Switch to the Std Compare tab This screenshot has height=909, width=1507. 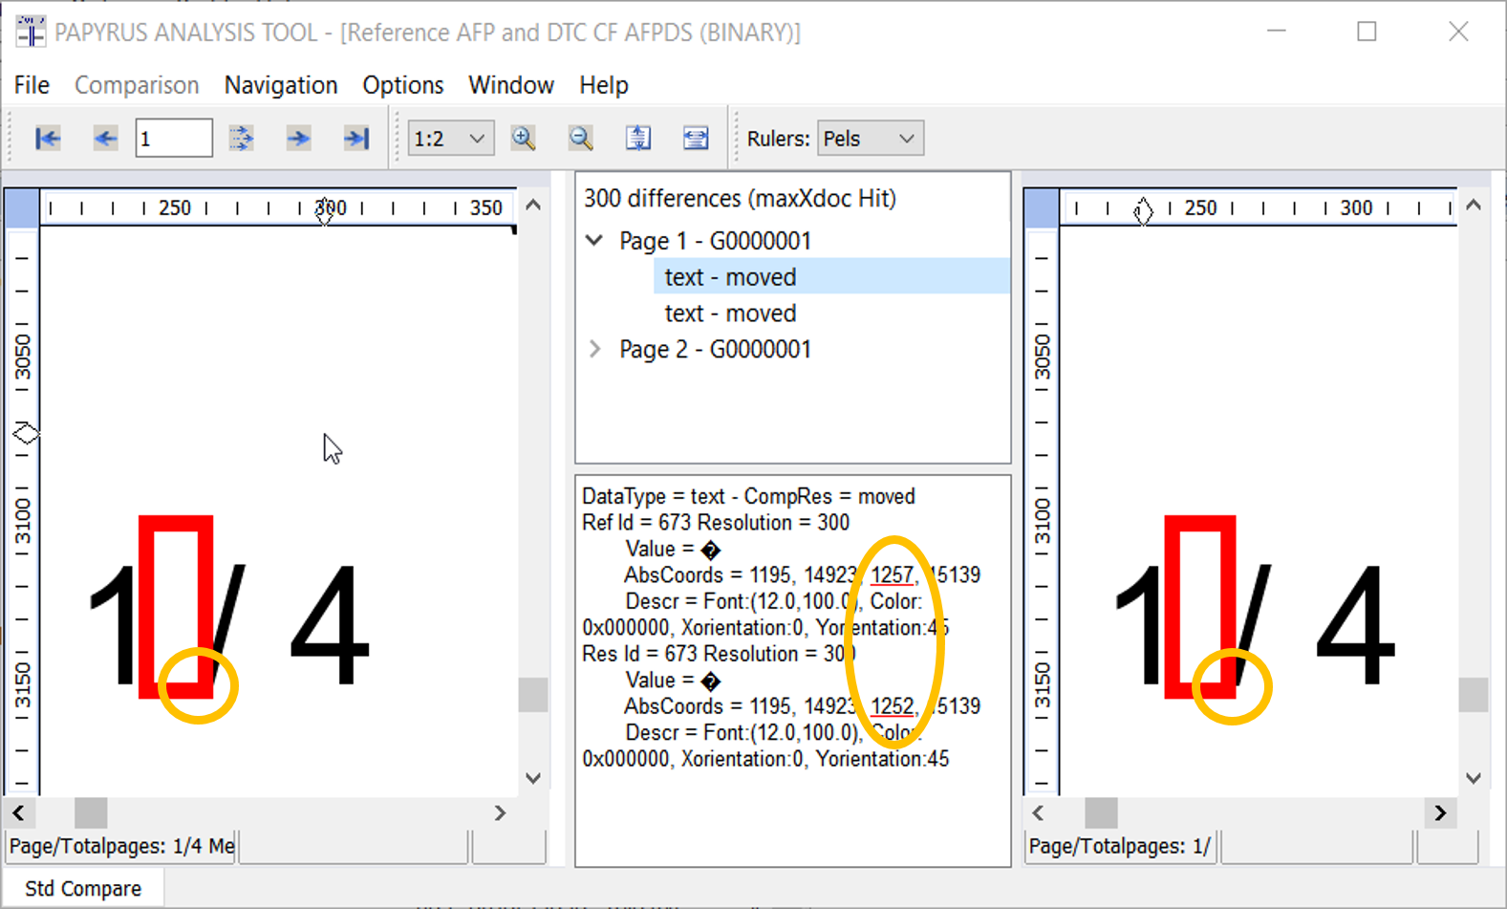83,888
